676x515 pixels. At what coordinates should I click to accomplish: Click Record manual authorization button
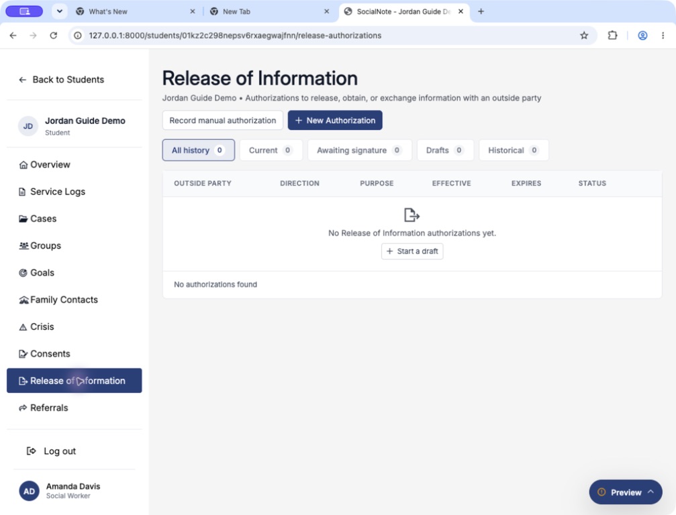222,120
